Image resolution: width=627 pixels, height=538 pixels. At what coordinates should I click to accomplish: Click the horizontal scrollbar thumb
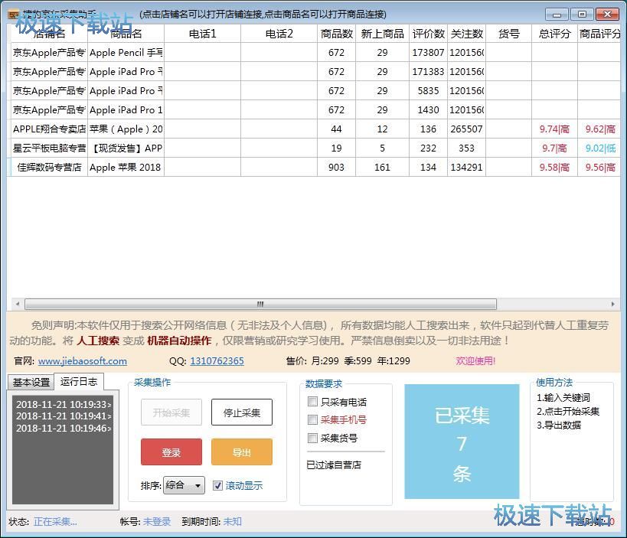tap(260, 304)
